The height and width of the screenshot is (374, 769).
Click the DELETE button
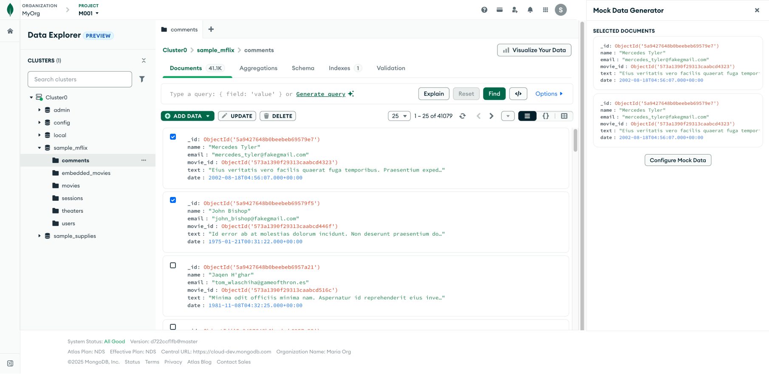278,116
